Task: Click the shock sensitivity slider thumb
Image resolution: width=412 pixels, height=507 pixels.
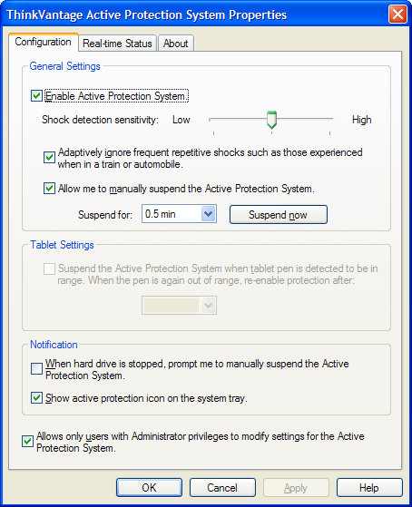Action: [x=271, y=120]
